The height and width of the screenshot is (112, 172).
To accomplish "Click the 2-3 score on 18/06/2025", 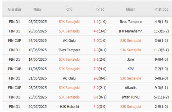I will point(96,50).
